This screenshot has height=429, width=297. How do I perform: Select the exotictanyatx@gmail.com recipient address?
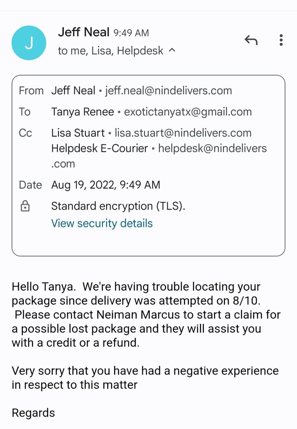(188, 112)
